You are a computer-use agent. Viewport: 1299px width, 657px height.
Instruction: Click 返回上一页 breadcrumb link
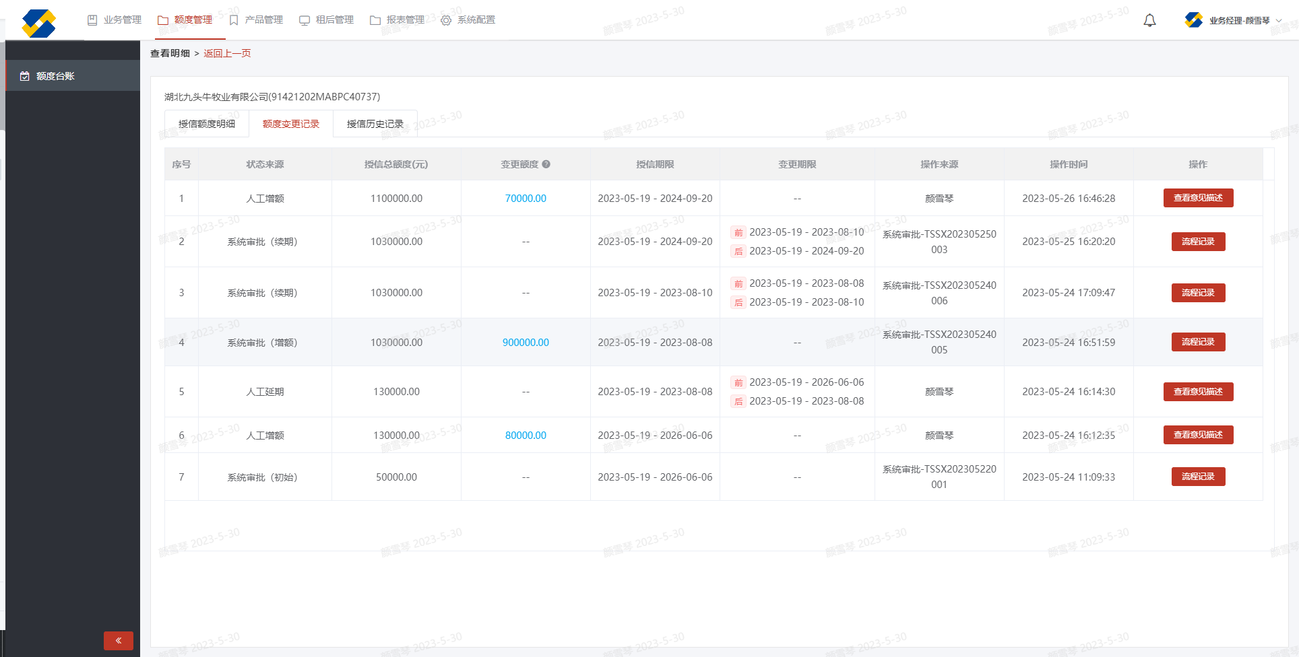pos(227,53)
